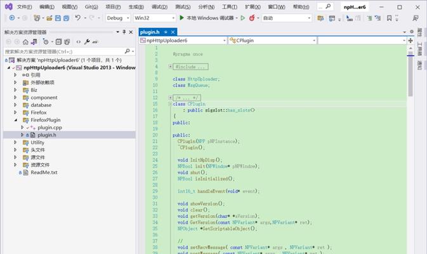Click the bookmark icon in the toolbar
Viewport: 427px width, 254px height.
pyautogui.click(x=389, y=18)
